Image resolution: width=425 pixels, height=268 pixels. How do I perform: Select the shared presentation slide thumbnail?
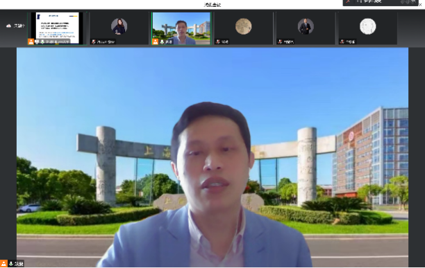click(x=57, y=28)
